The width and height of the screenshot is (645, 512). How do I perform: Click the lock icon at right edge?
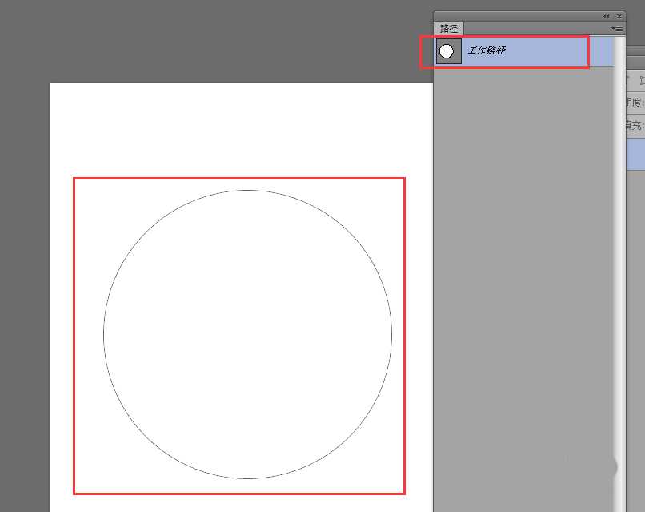(x=639, y=80)
